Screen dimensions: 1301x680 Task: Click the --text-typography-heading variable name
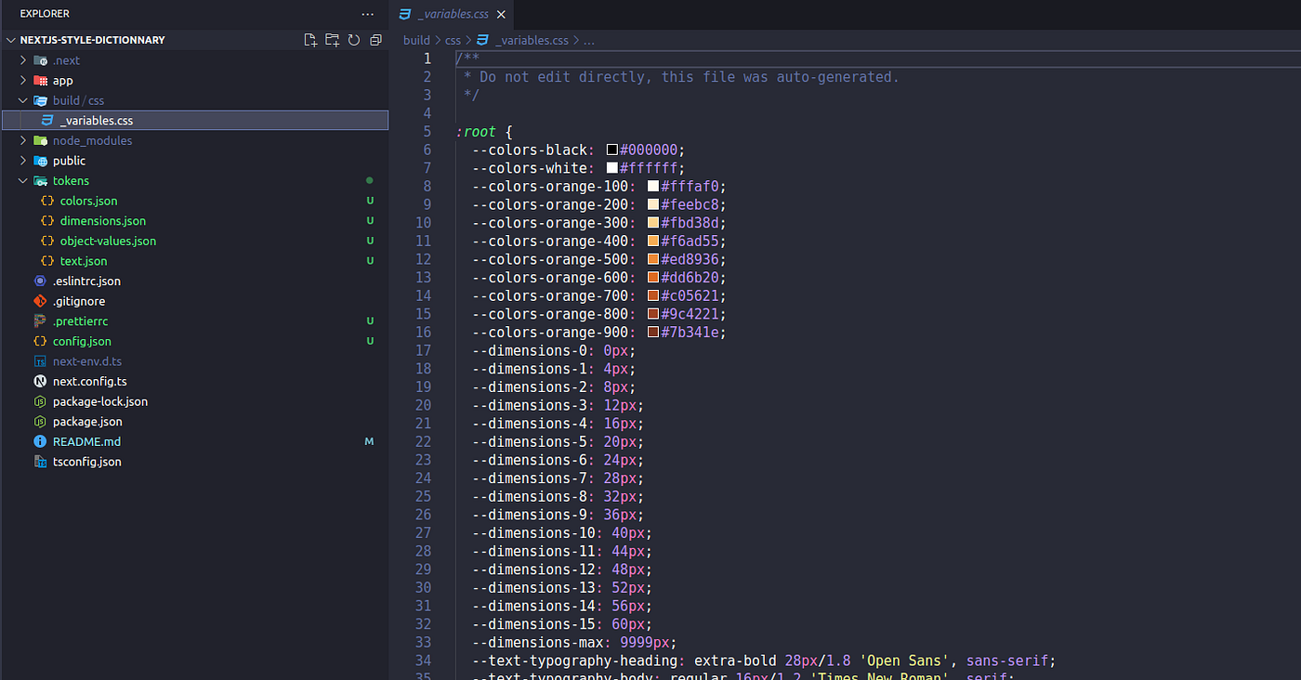coord(575,660)
